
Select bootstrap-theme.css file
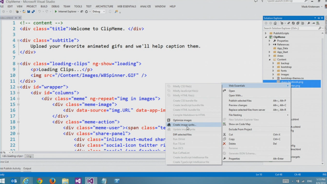(292, 78)
